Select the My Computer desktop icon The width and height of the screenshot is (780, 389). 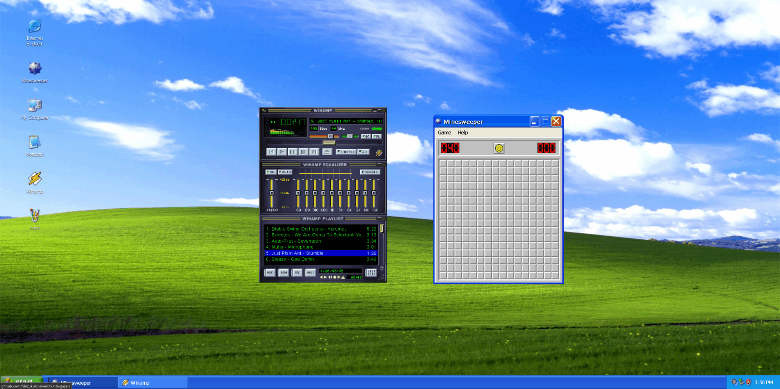coord(35,109)
